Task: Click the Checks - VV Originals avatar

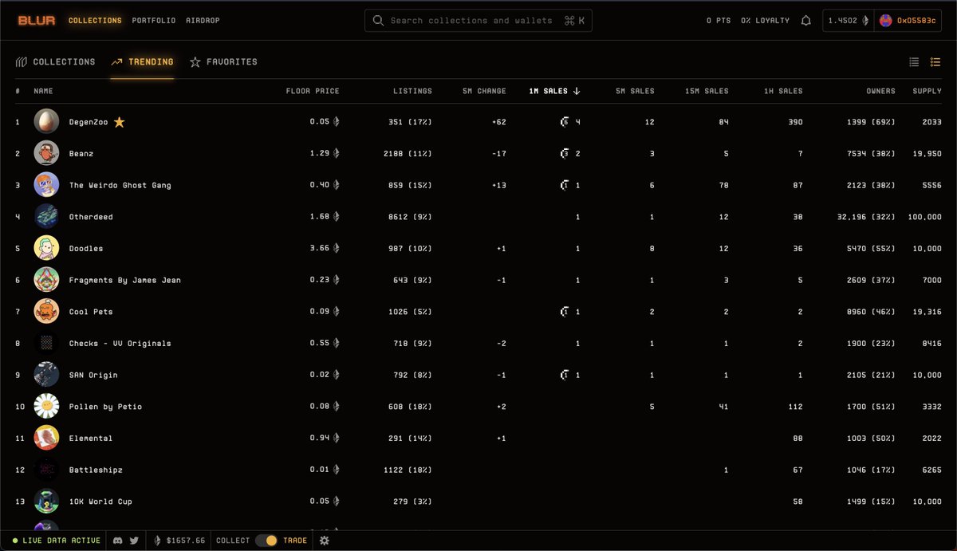Action: (46, 343)
